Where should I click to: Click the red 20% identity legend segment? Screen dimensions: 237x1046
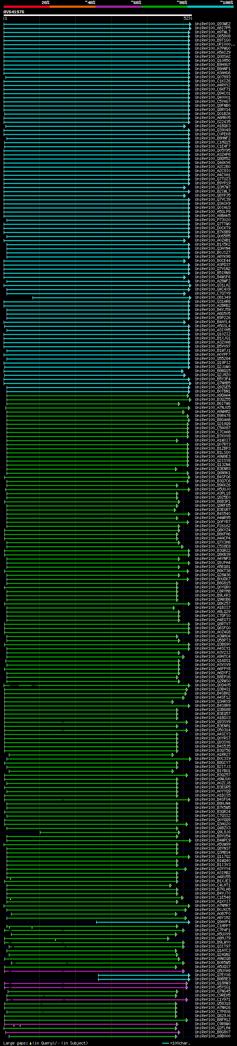[27, 7]
